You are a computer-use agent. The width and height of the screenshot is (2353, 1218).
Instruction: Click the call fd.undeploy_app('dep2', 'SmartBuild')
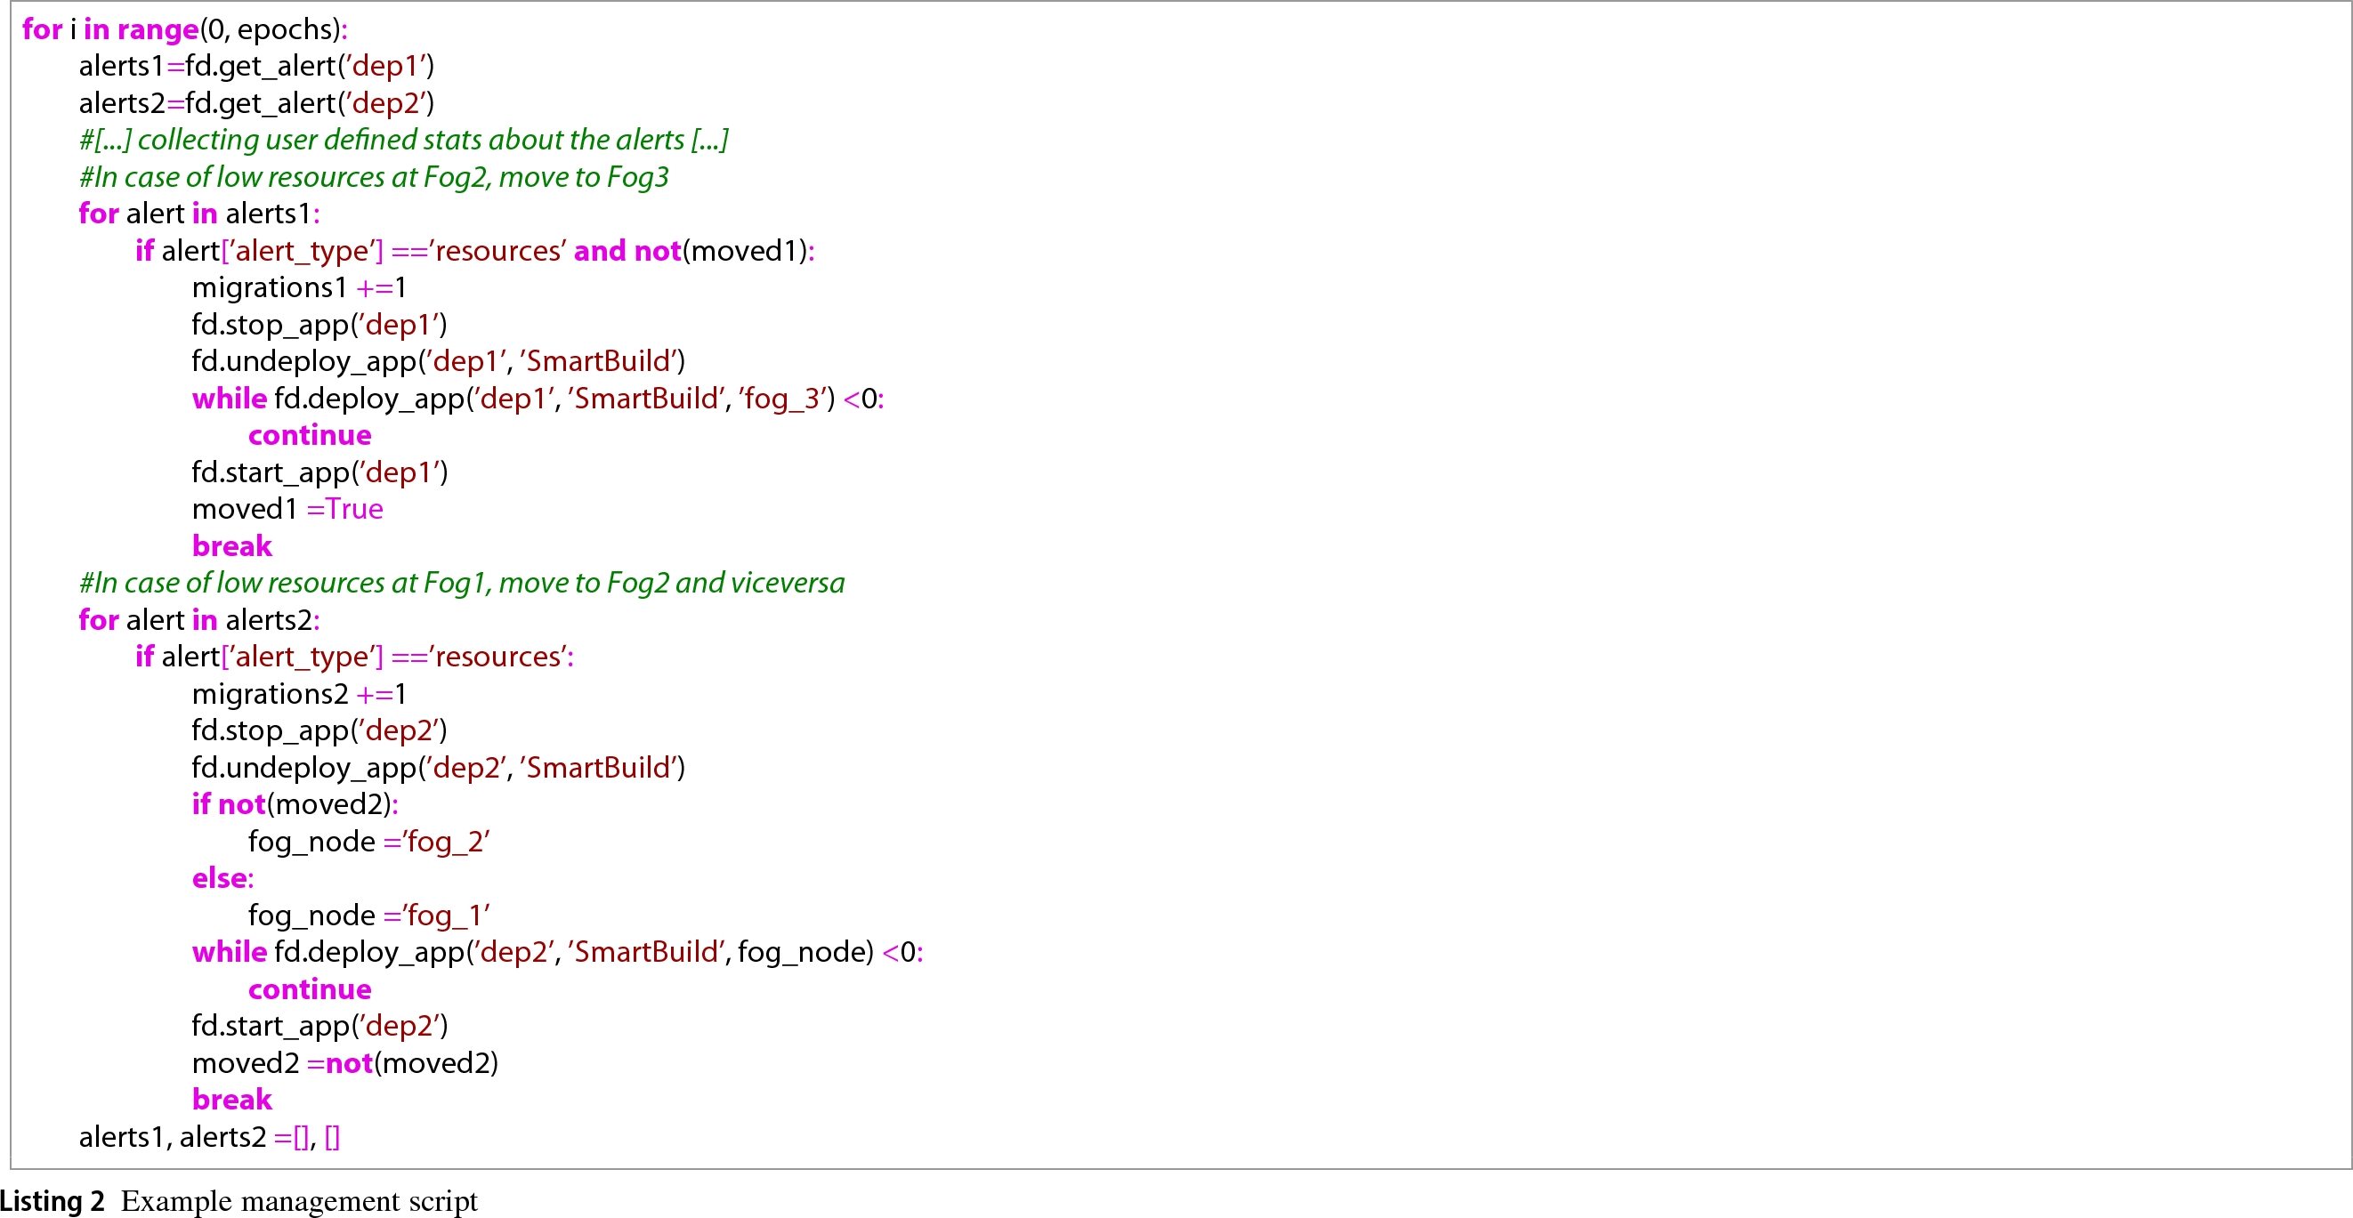[439, 768]
